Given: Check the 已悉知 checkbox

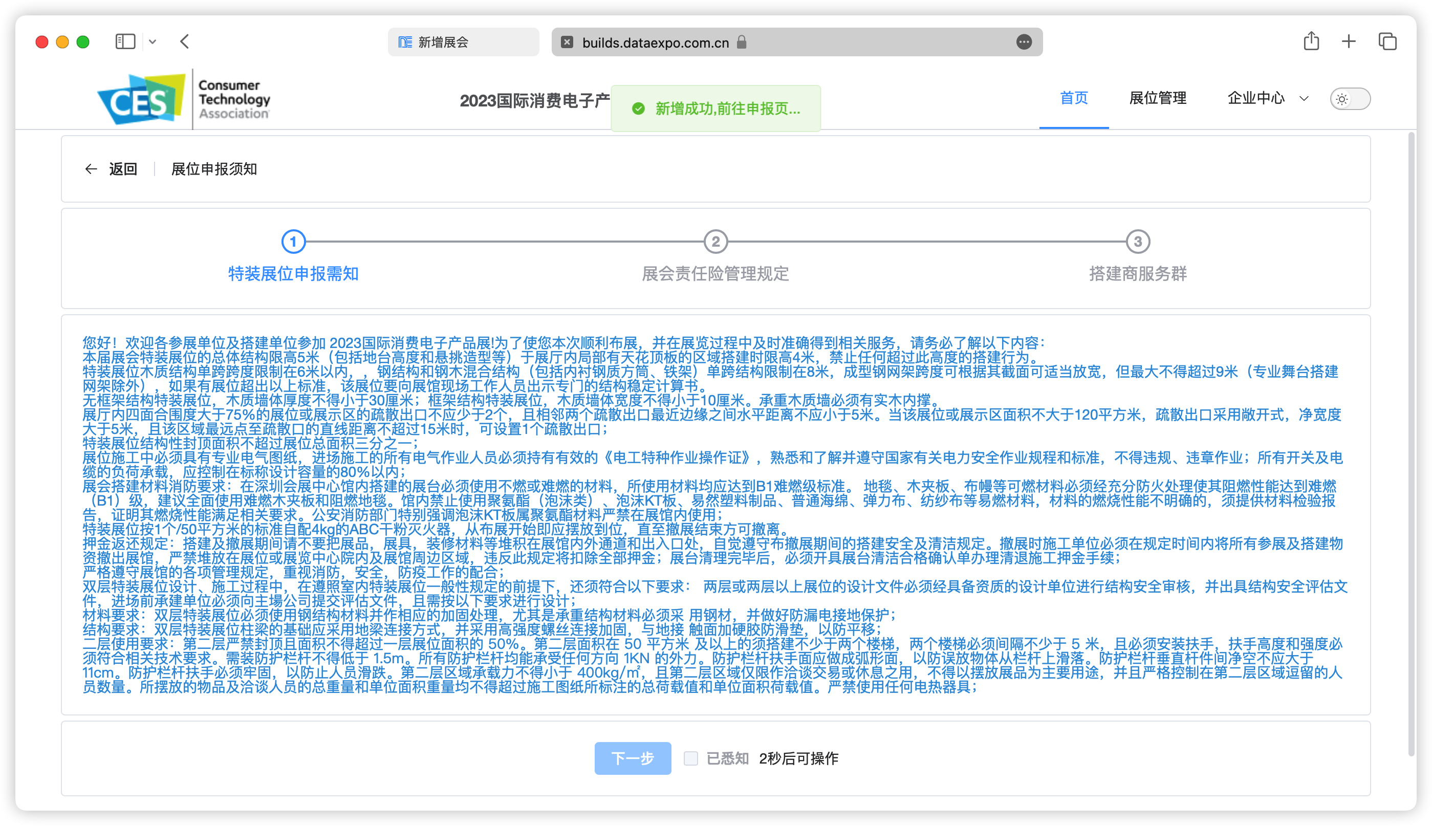Looking at the screenshot, I should click(690, 758).
